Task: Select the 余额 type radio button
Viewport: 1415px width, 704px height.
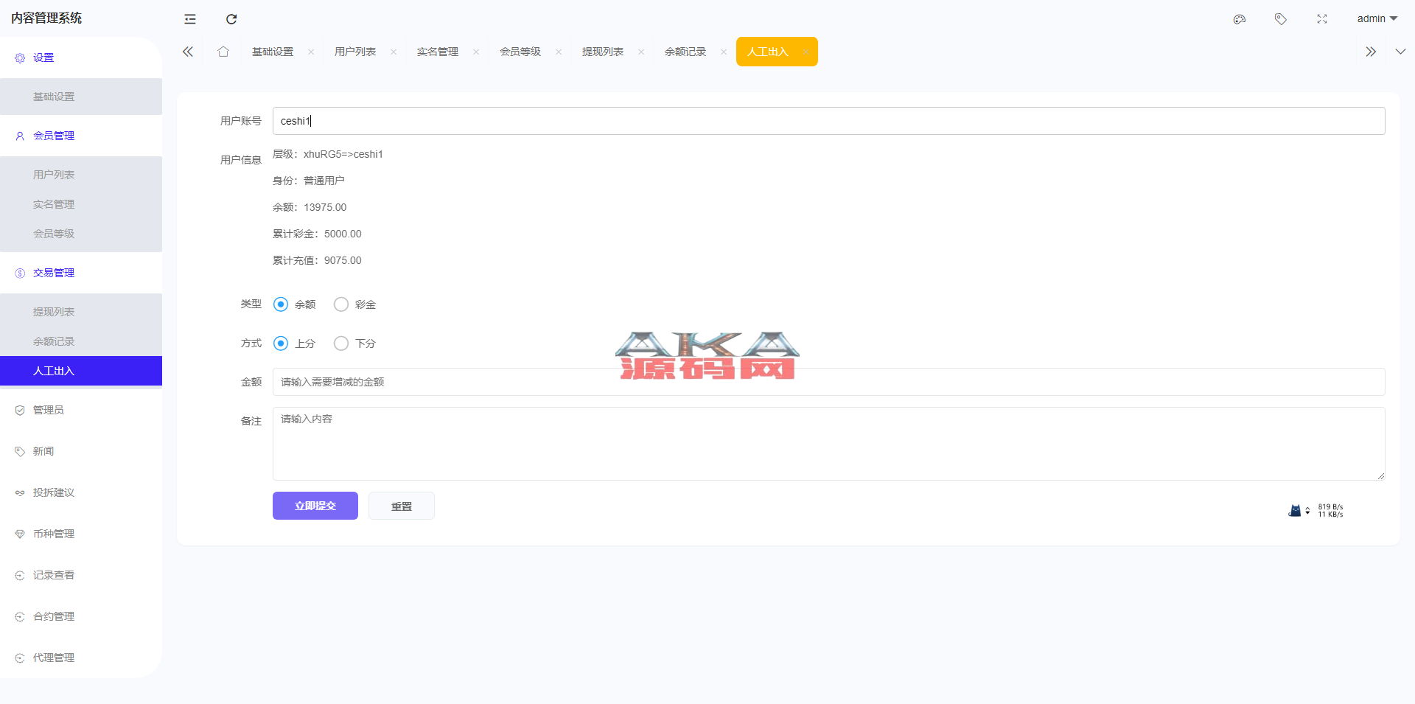Action: (x=281, y=304)
